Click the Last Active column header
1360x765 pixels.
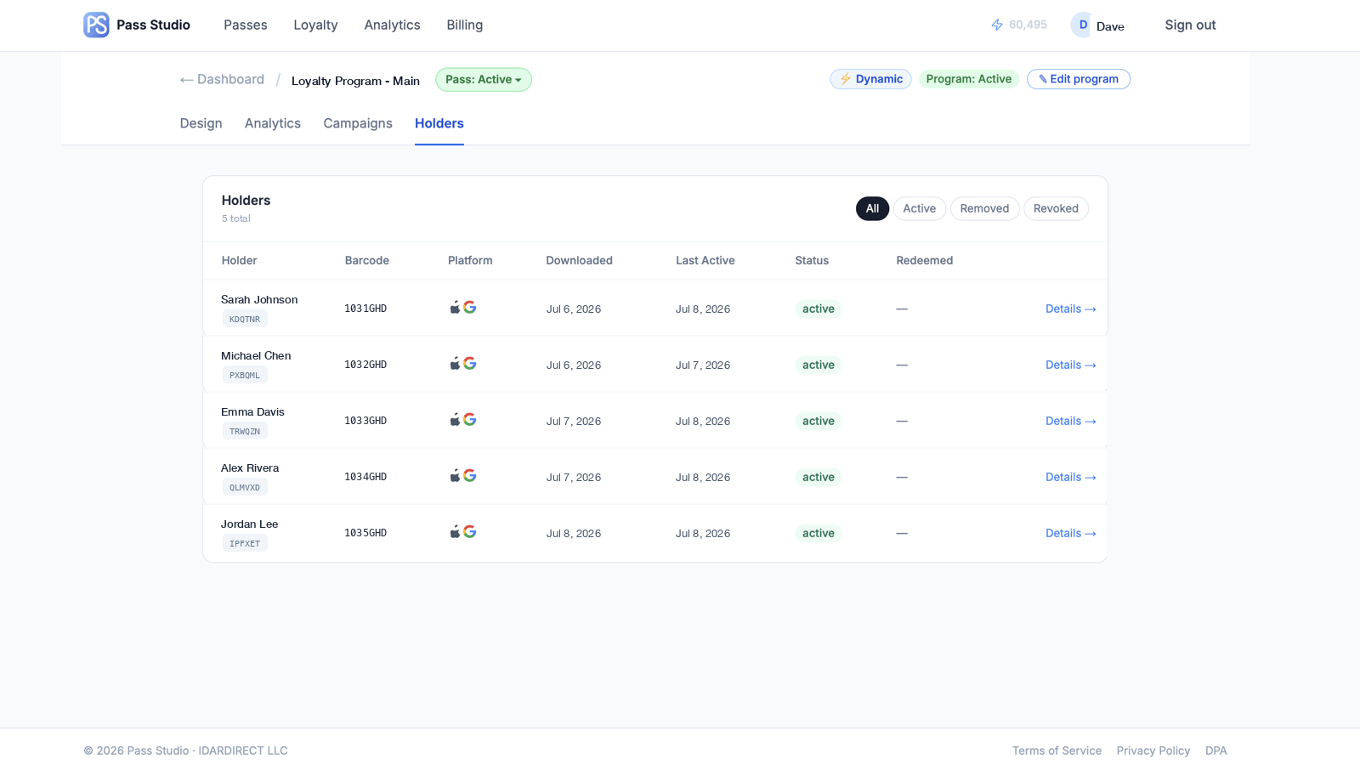[705, 261]
